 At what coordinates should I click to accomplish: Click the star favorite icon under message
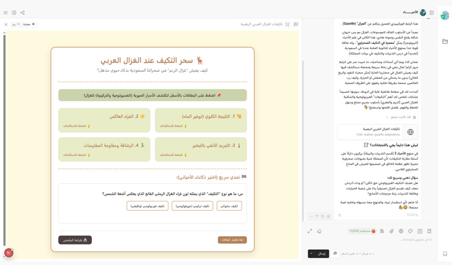pyautogui.click(x=339, y=215)
